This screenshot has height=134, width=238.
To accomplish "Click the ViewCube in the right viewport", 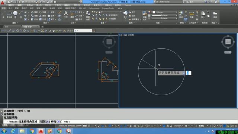I will tap(228, 42).
